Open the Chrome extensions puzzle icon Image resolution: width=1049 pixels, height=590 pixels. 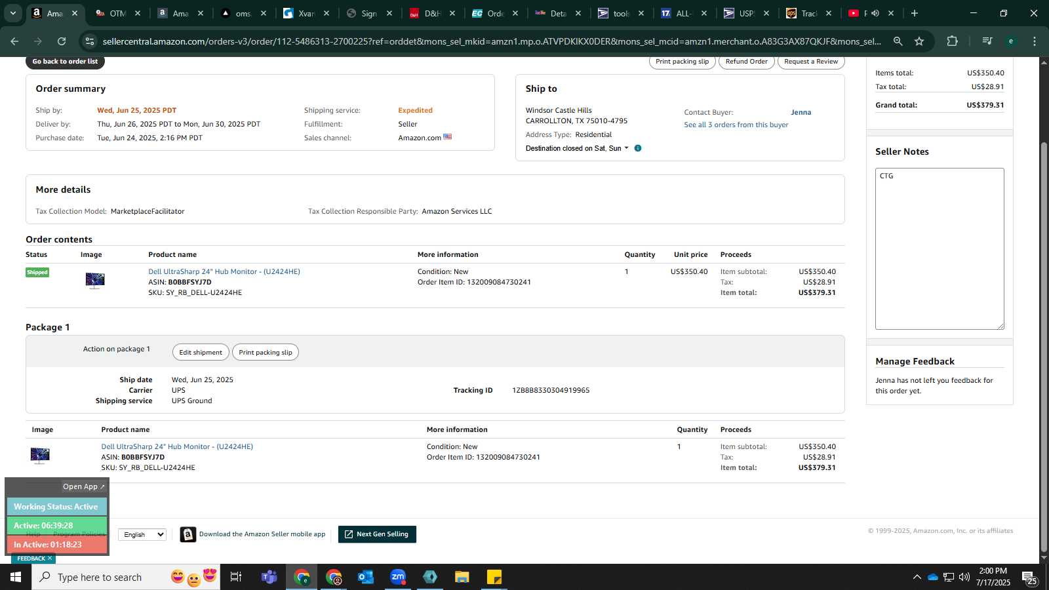point(952,41)
